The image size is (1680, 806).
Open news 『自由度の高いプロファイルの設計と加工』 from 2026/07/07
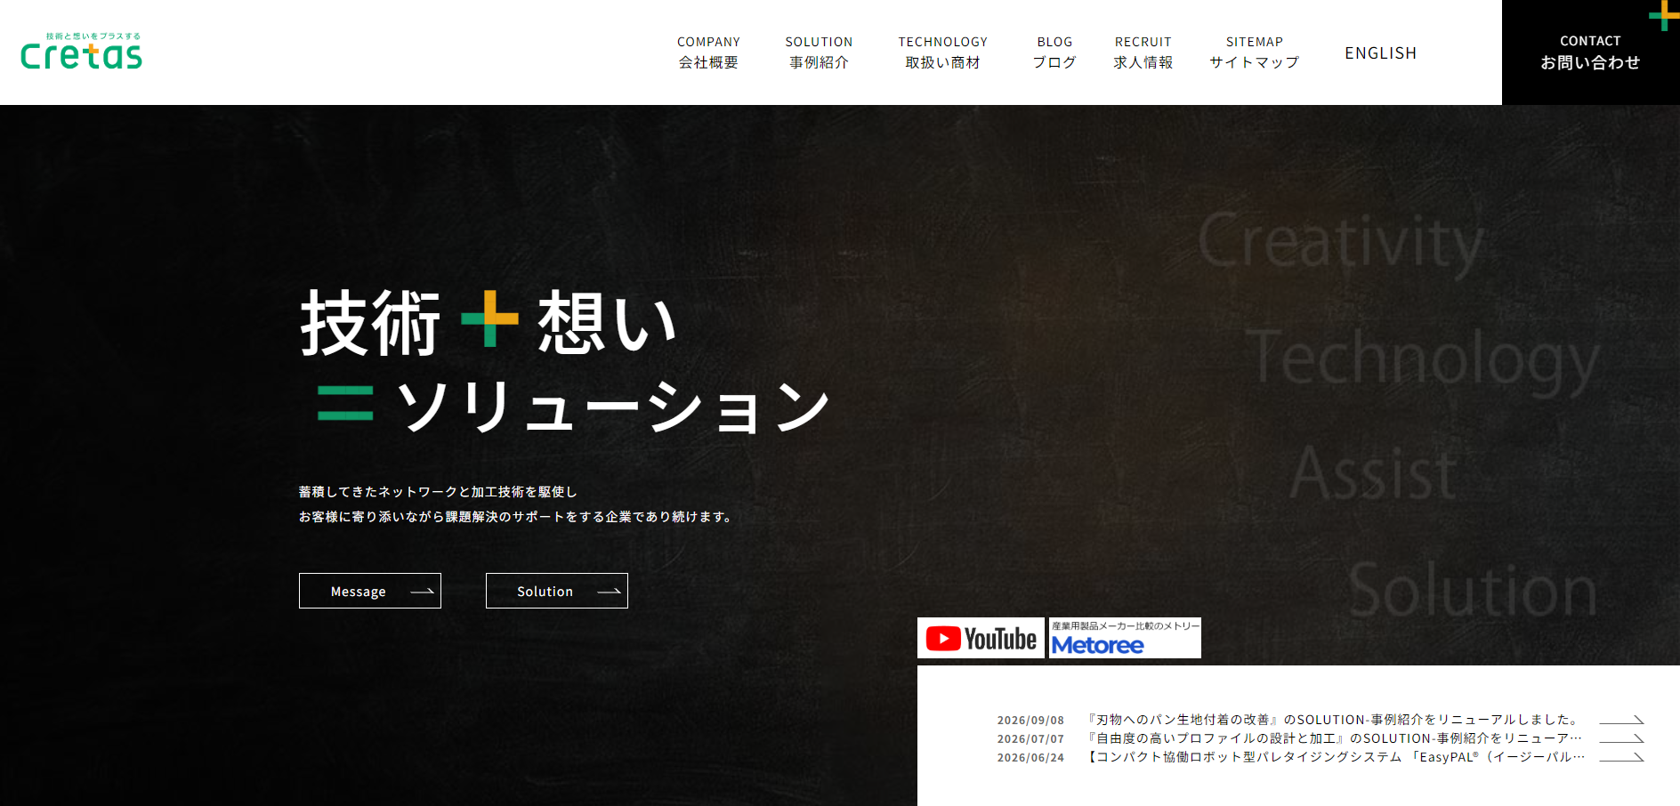(x=1335, y=738)
